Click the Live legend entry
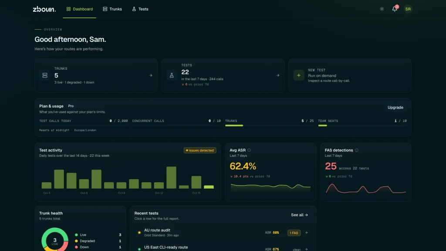This screenshot has height=251, width=446. [98, 235]
